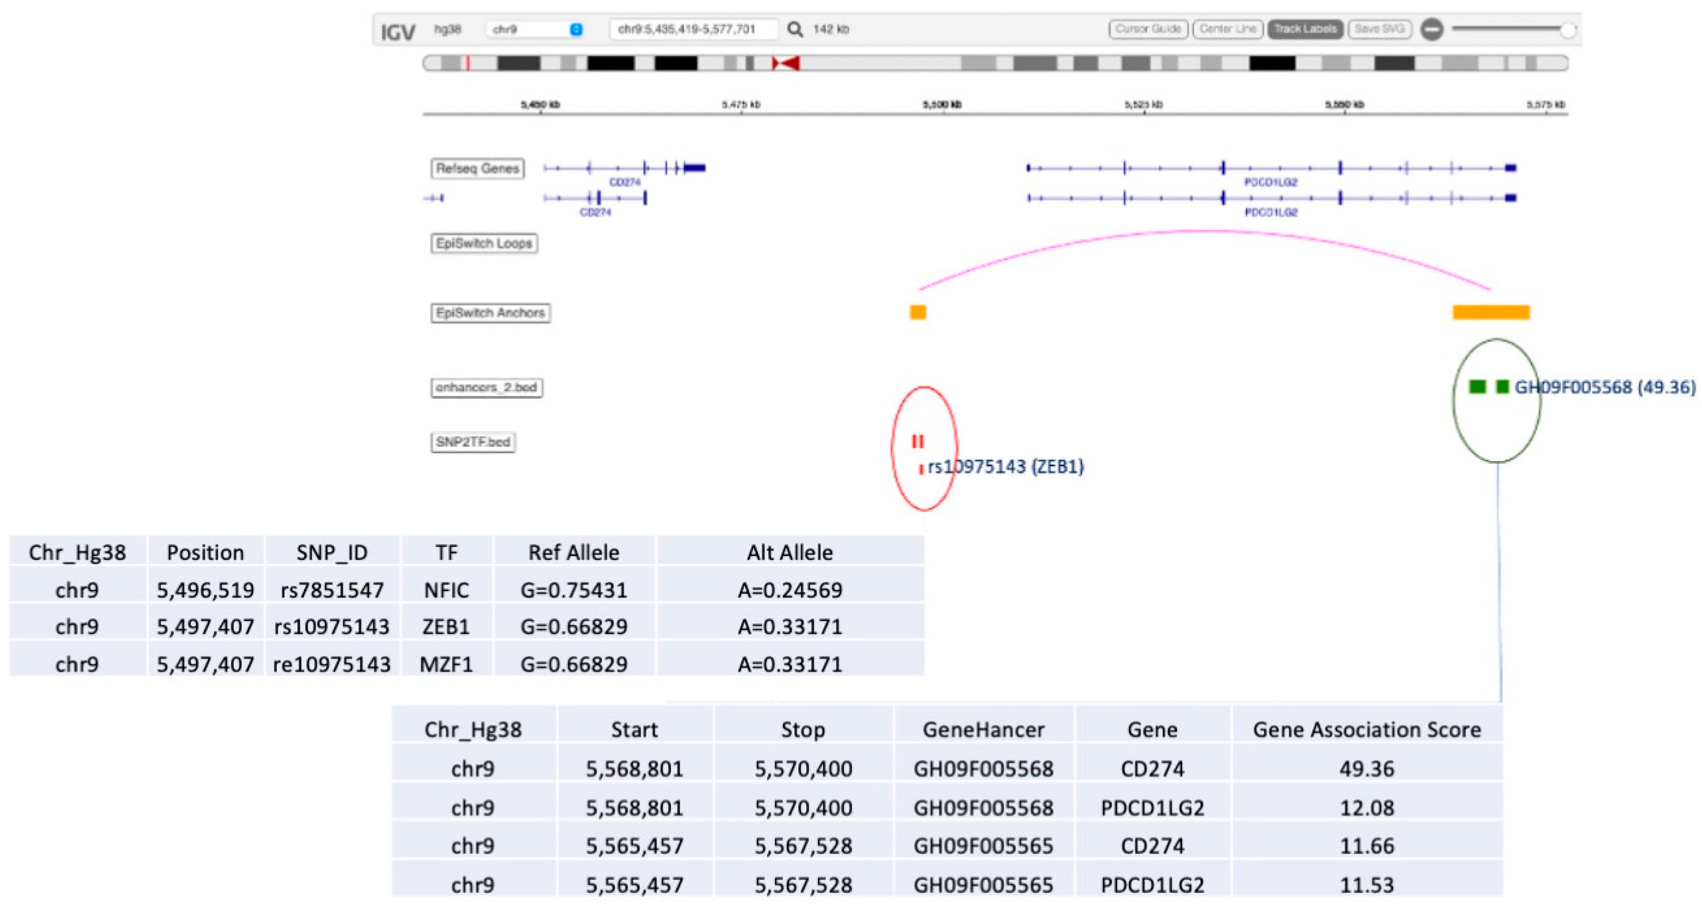Click the enhancers_2.bed track label
Screen dimensions: 1702x906
[486, 388]
